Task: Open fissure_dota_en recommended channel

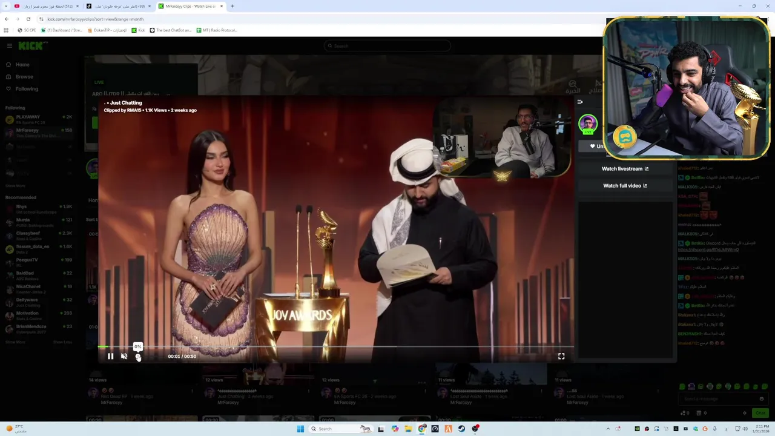Action: (x=39, y=249)
